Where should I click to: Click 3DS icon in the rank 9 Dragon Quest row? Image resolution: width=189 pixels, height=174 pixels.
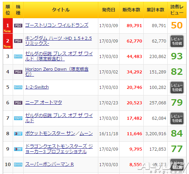(x=18, y=149)
